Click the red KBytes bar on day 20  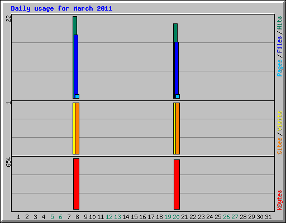point(177,185)
